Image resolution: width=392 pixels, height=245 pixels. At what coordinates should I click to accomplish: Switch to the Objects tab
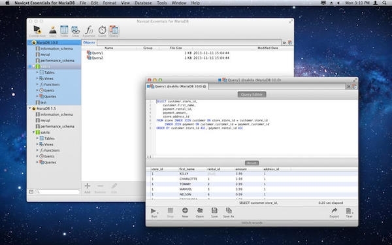[89, 42]
